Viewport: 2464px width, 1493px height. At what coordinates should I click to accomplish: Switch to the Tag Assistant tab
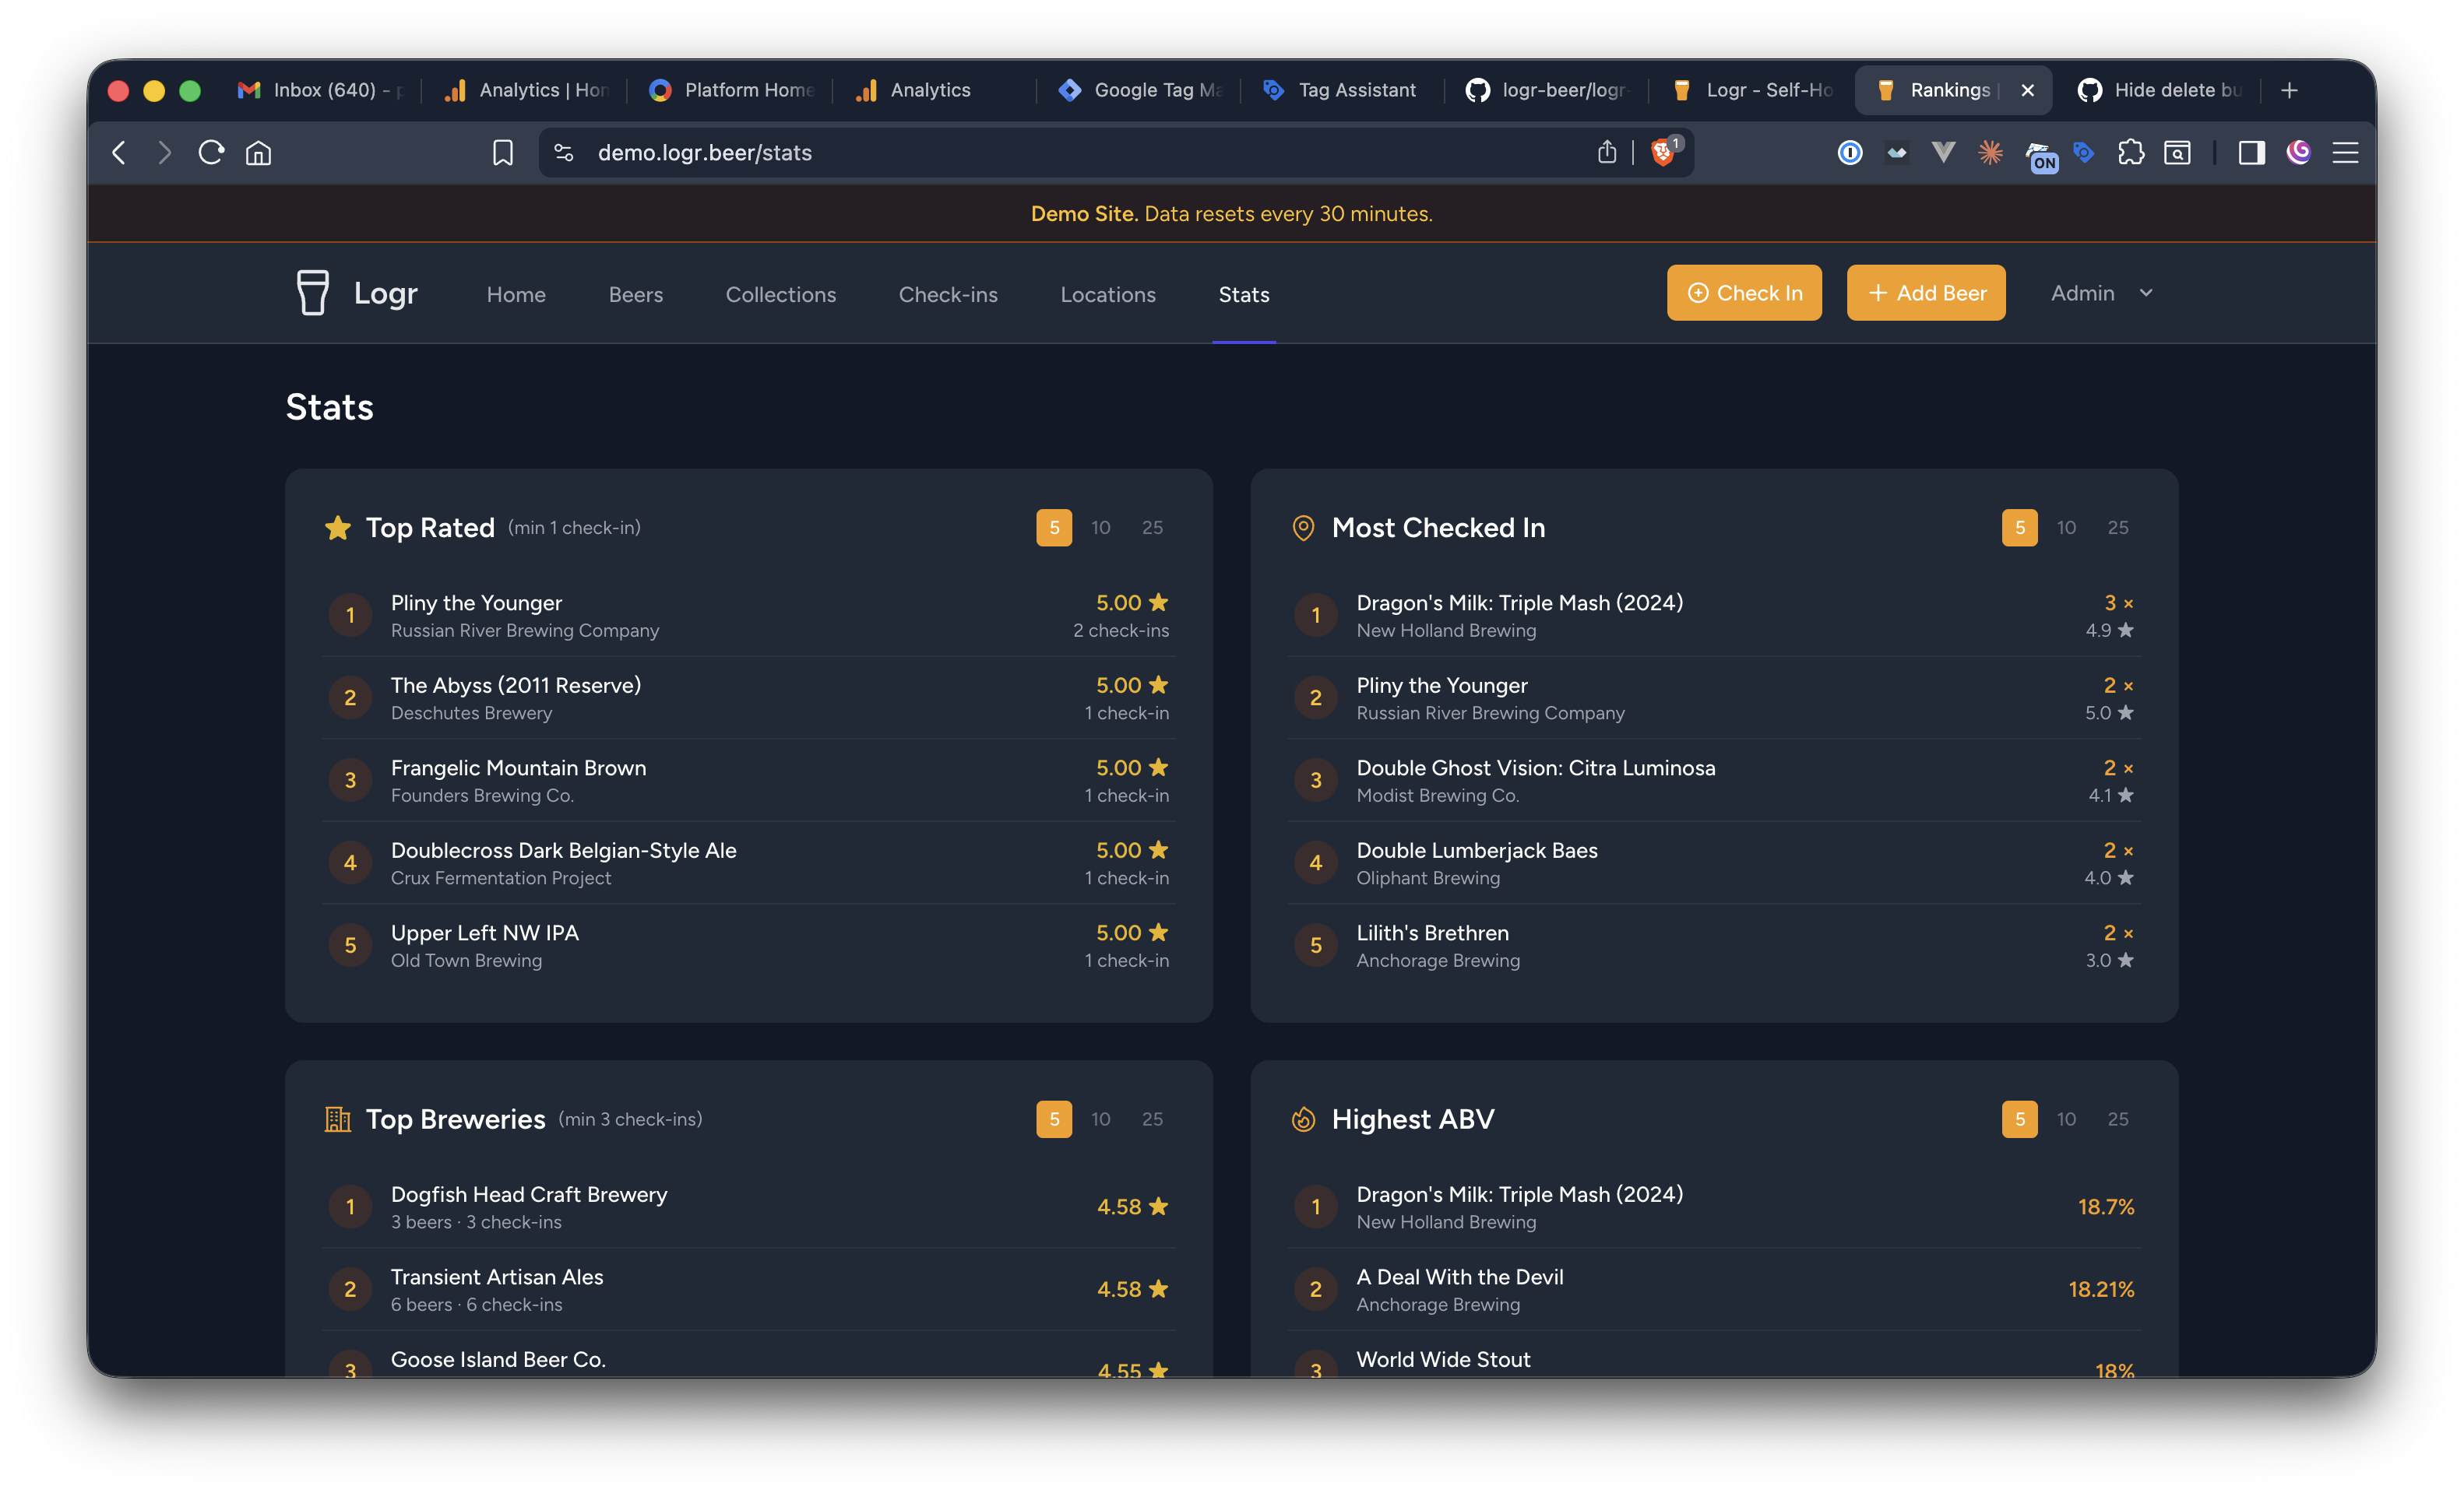pos(1342,90)
